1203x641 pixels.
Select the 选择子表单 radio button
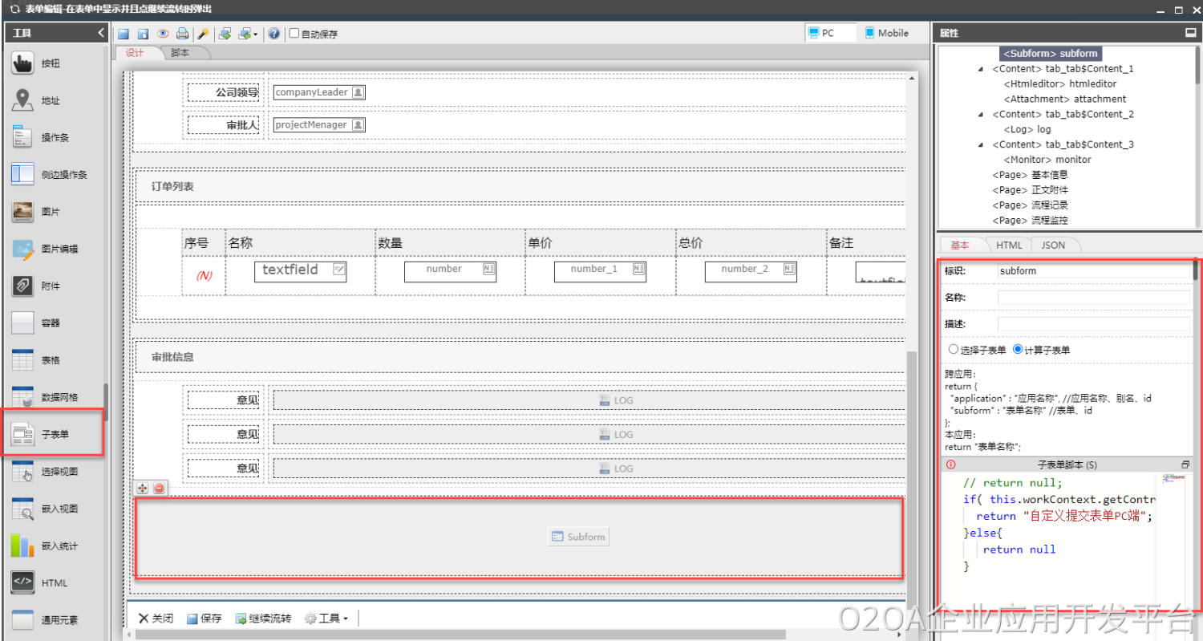click(954, 350)
